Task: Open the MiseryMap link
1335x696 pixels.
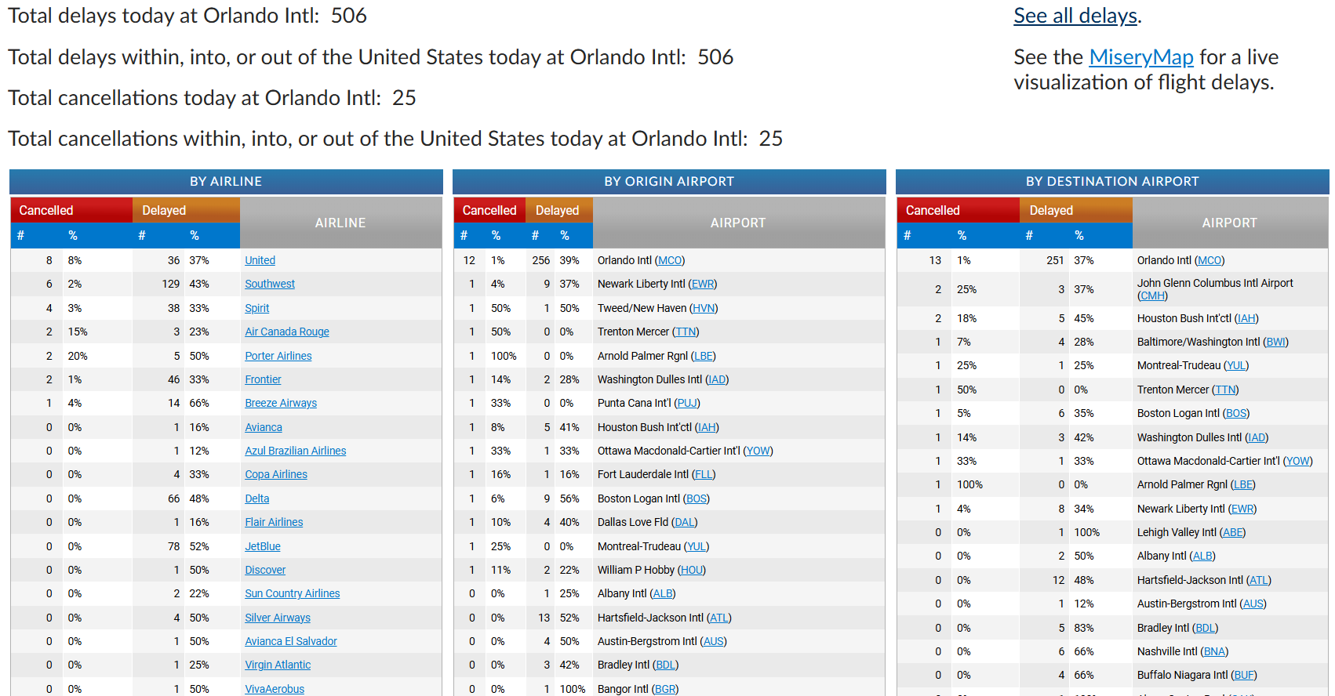Action: (1140, 57)
